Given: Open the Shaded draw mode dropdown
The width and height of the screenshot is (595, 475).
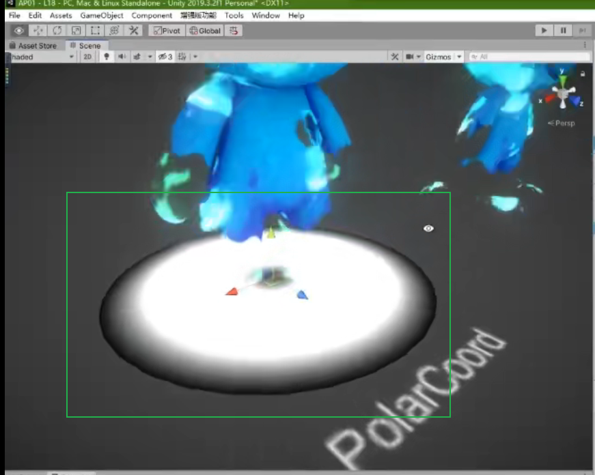Looking at the screenshot, I should (41, 57).
